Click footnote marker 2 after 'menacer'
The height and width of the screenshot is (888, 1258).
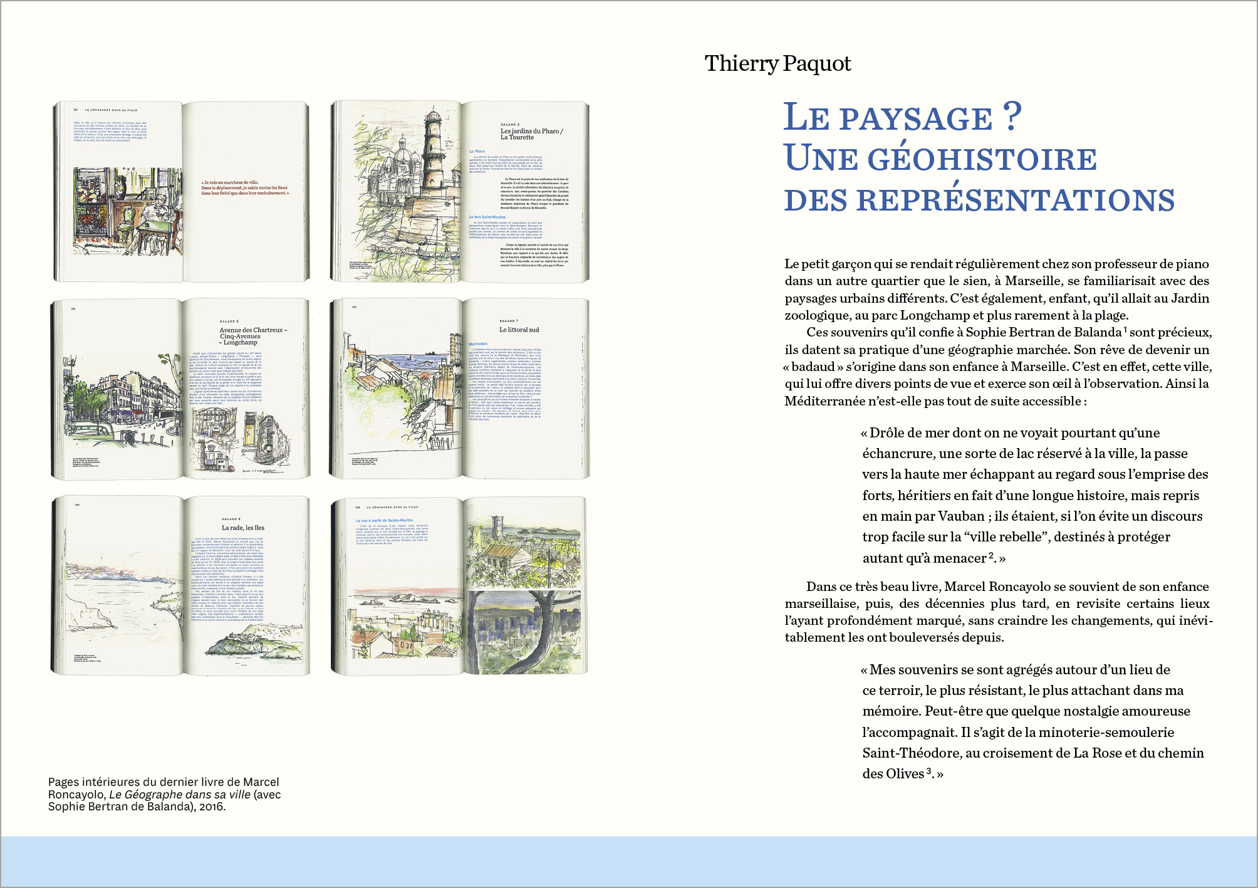[991, 554]
